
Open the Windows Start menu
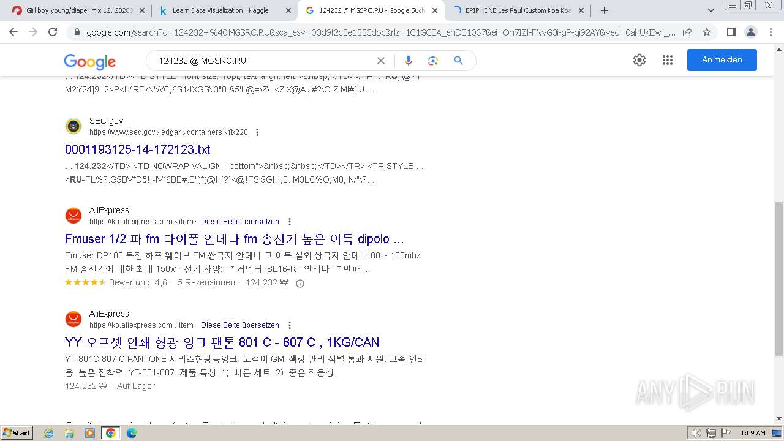(17, 433)
